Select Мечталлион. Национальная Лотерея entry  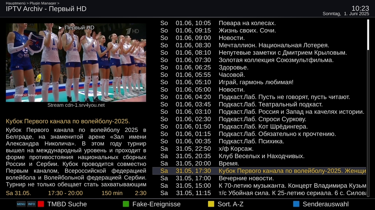259,45
